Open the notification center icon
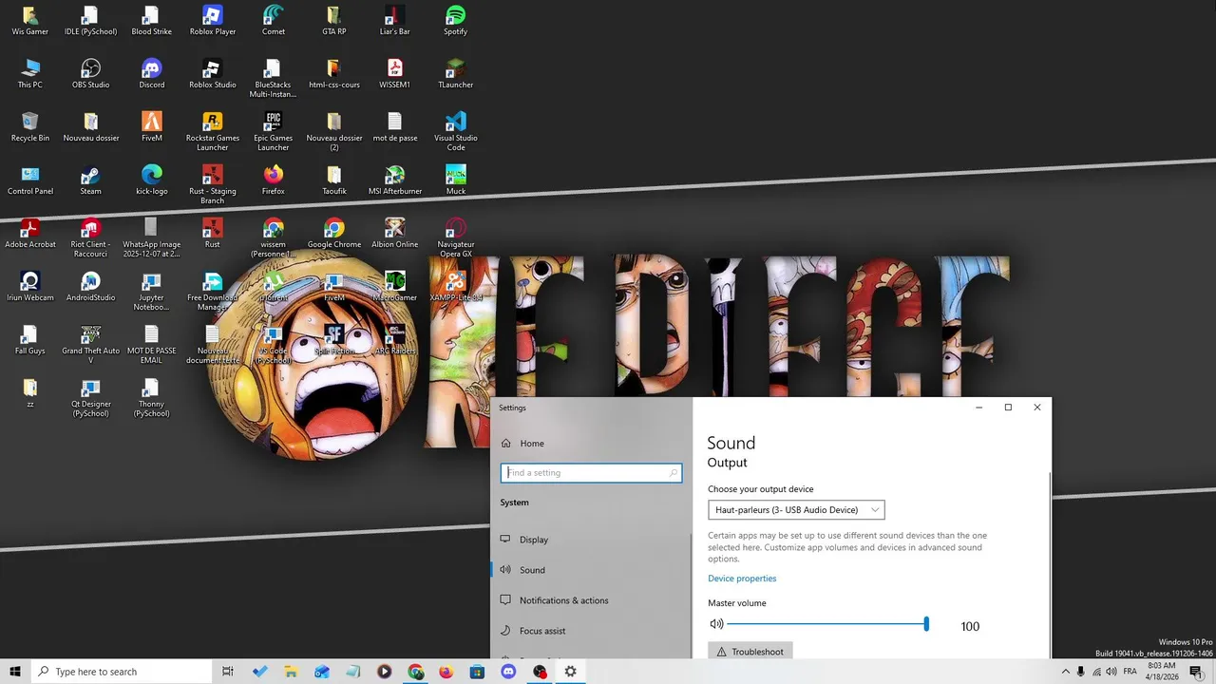The image size is (1216, 684). click(1196, 672)
